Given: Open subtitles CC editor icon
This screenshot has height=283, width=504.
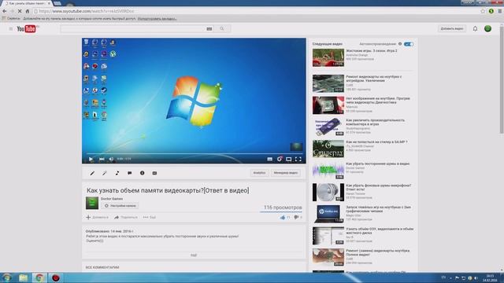Looking at the screenshot, I should coord(154,173).
